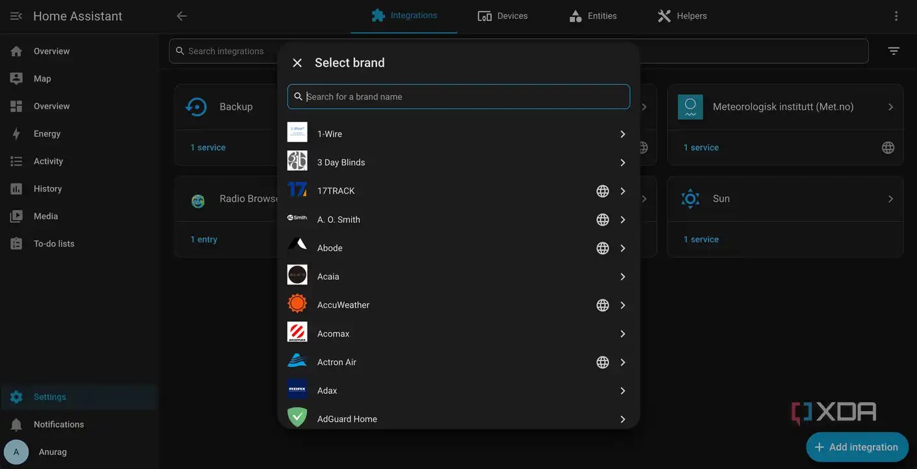Open To-do lists in the sidebar
The height and width of the screenshot is (469, 917).
tap(79, 244)
